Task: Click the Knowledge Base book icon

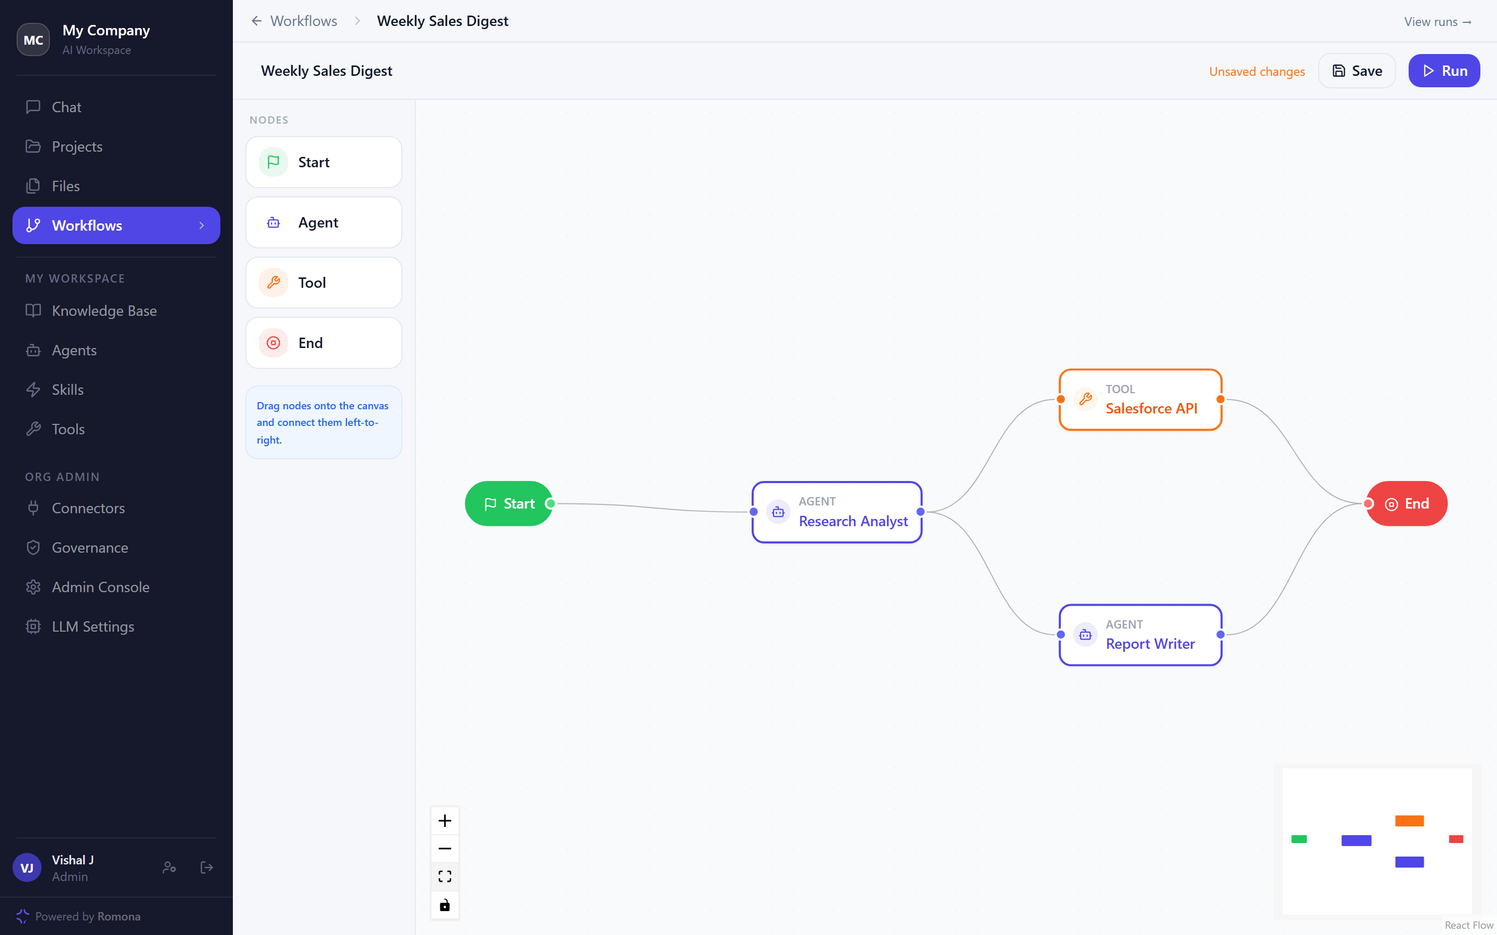Action: point(33,311)
